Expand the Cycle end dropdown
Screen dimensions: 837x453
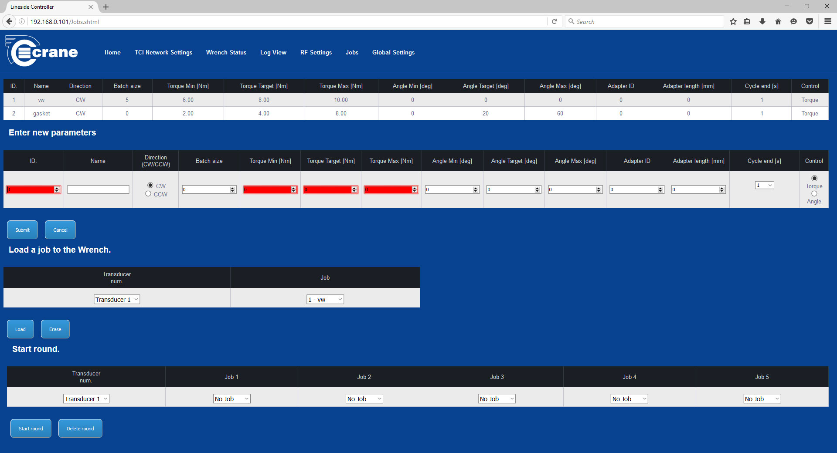(x=764, y=185)
